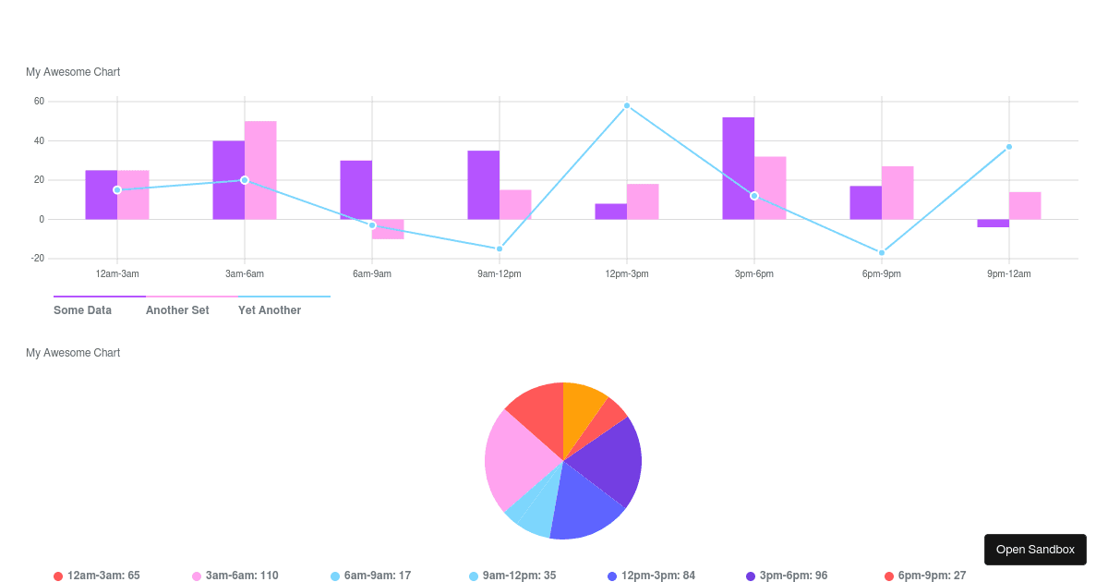Click the blue dot icon beside 12pm-3pm legend
The height and width of the screenshot is (582, 1108).
click(x=611, y=575)
